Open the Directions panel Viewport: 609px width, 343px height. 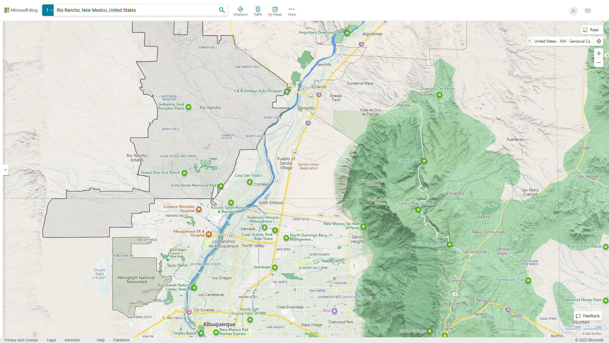point(240,10)
